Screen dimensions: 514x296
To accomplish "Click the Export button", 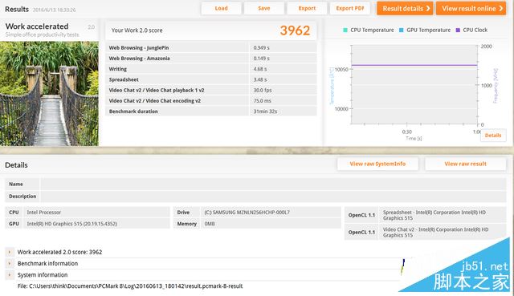I will 307,9.
